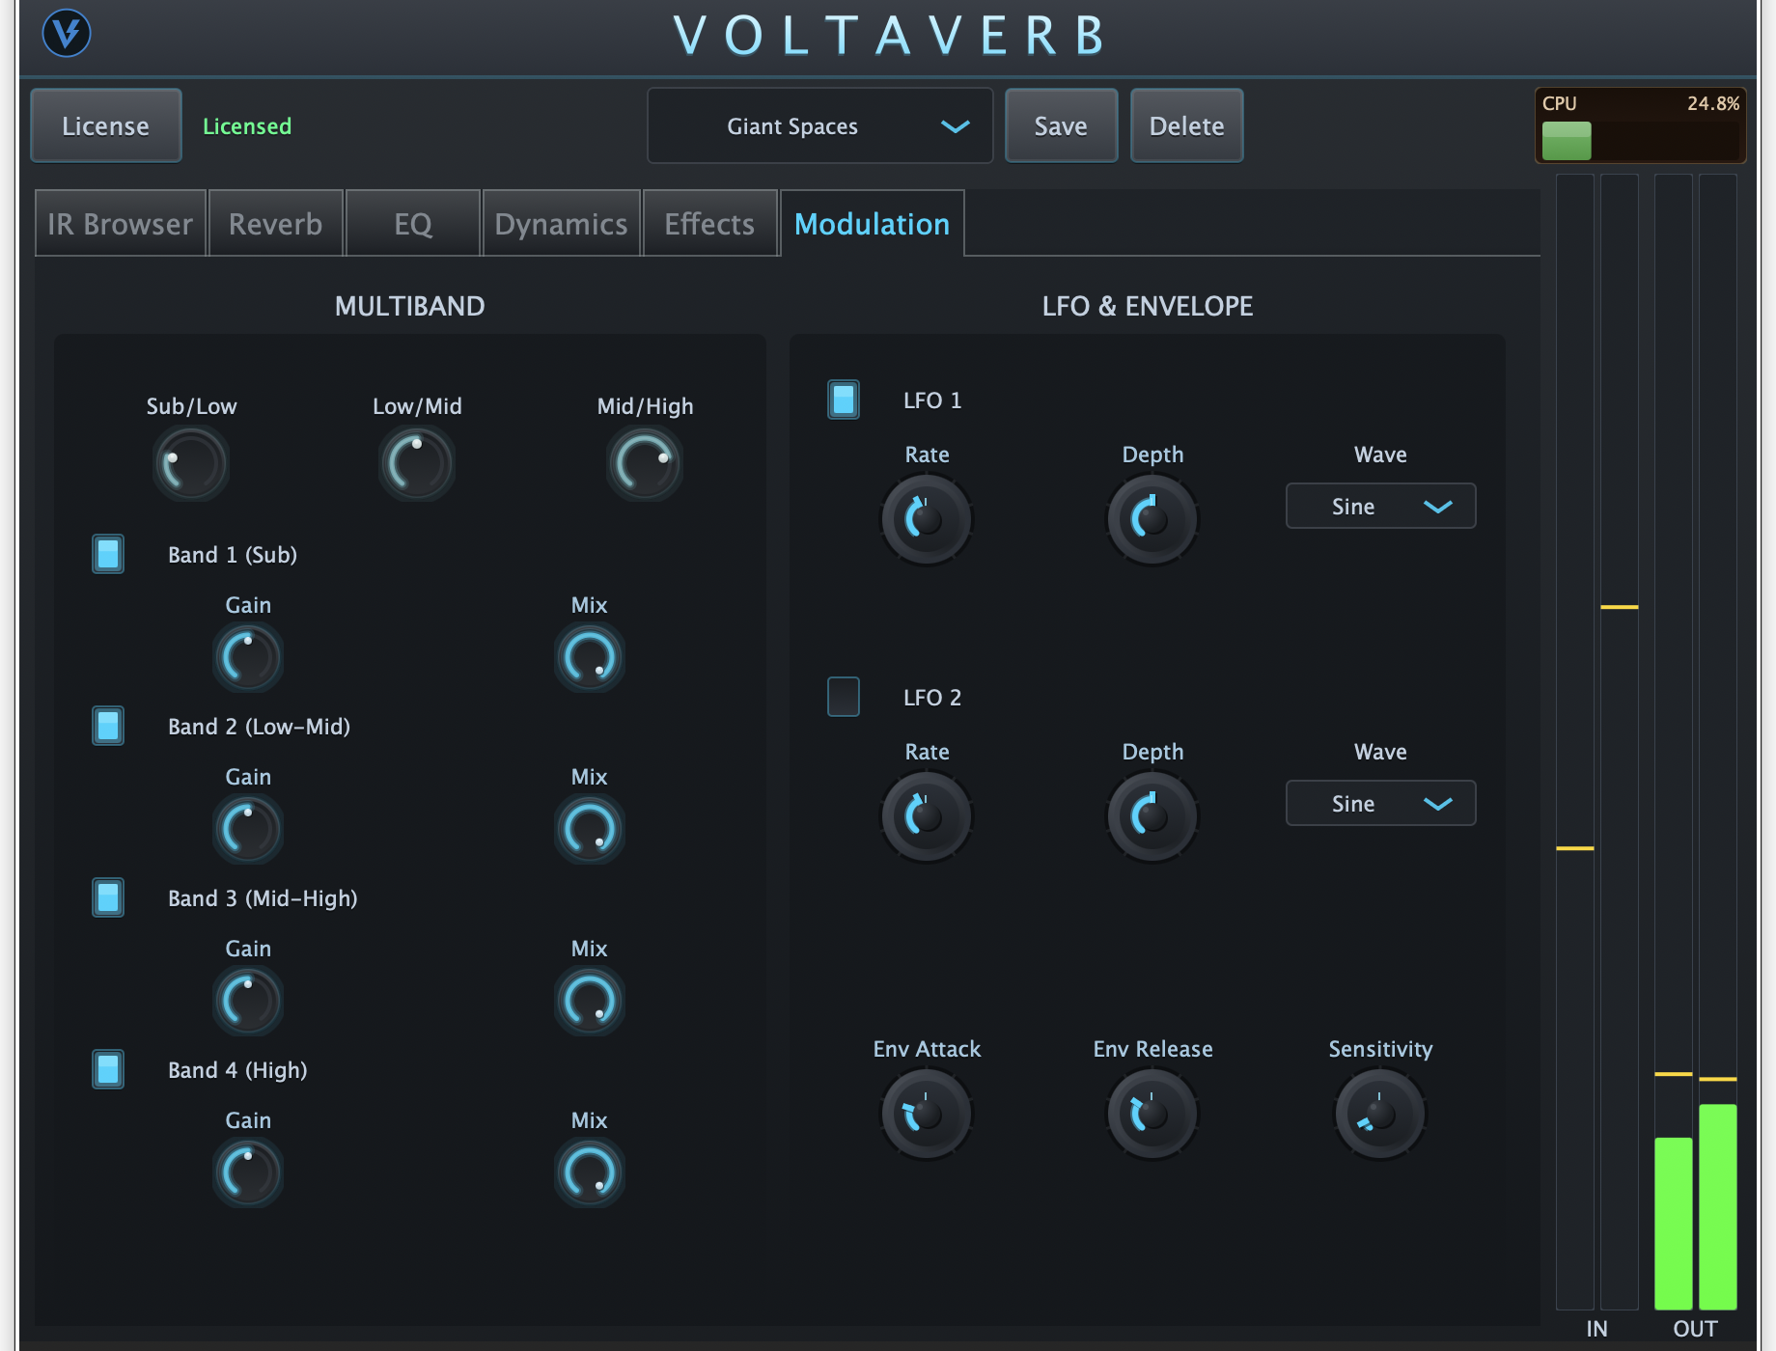The image size is (1776, 1351).
Task: Save the current preset
Action: click(x=1060, y=125)
